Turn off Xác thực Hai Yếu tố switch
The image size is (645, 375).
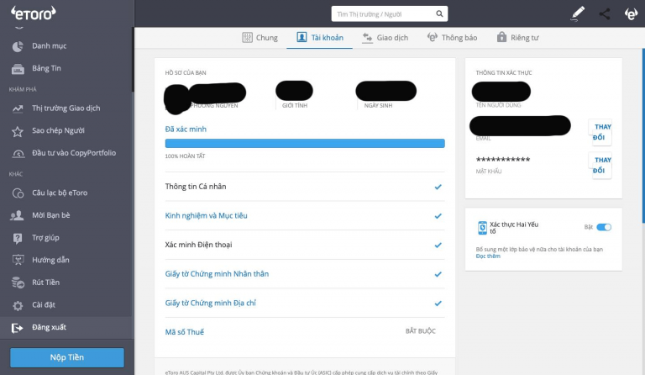[604, 227]
